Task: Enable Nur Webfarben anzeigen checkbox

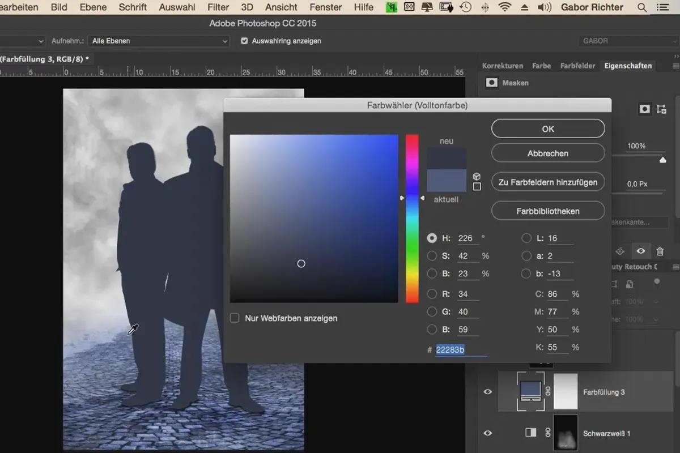Action: [235, 318]
